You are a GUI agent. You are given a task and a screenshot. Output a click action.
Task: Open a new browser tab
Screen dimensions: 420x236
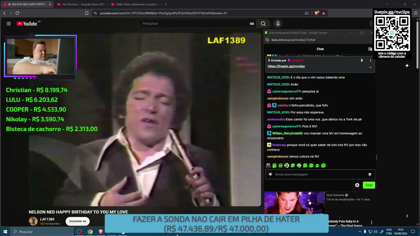coord(166,4)
